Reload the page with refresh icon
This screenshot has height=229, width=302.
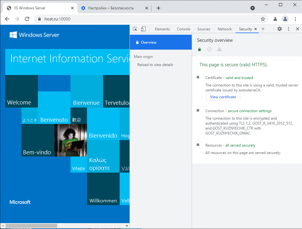(x=27, y=19)
